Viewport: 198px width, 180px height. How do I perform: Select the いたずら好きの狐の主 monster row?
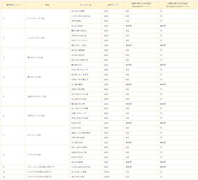pos(133,16)
